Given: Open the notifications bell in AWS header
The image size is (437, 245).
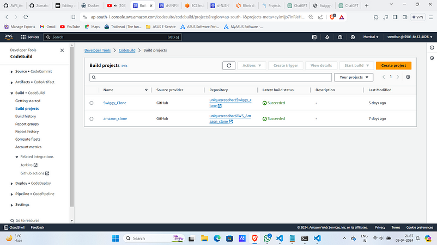Looking at the screenshot, I should [327, 37].
